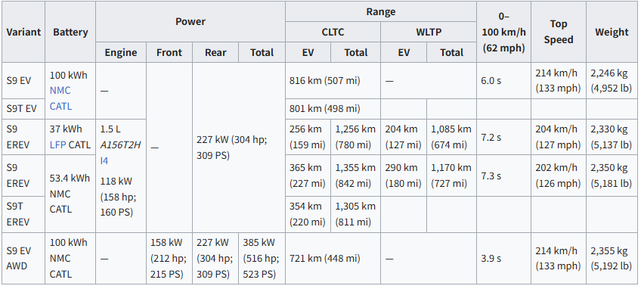This screenshot has width=641, height=289.
Task: Select the Battery column header
Action: 70,32
